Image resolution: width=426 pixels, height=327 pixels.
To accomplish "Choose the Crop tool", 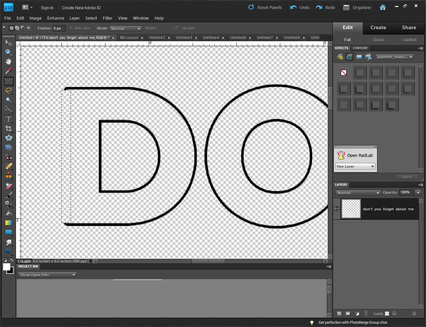I will pyautogui.click(x=9, y=129).
